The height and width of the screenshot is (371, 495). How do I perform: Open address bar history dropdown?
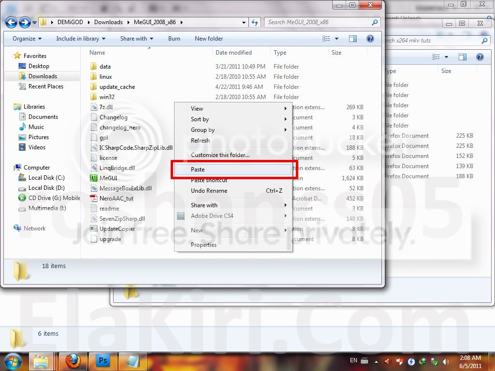pos(244,22)
